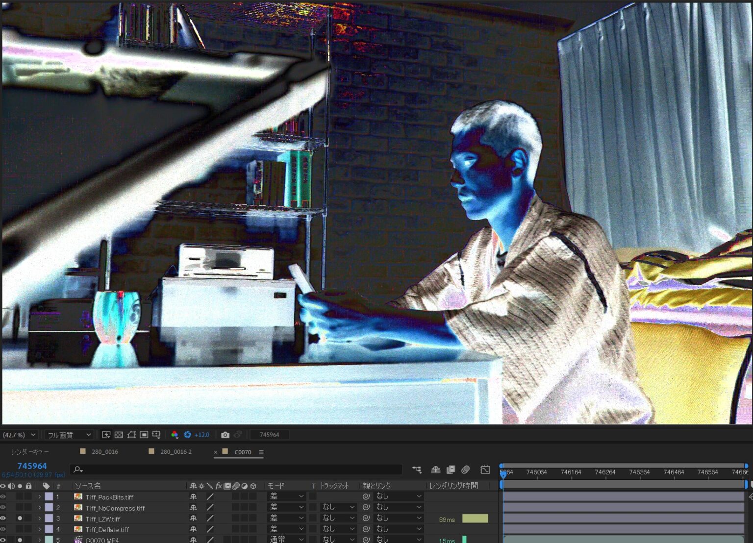Image resolution: width=753 pixels, height=543 pixels.
Task: Open the render queue tab
Action: tap(30, 451)
